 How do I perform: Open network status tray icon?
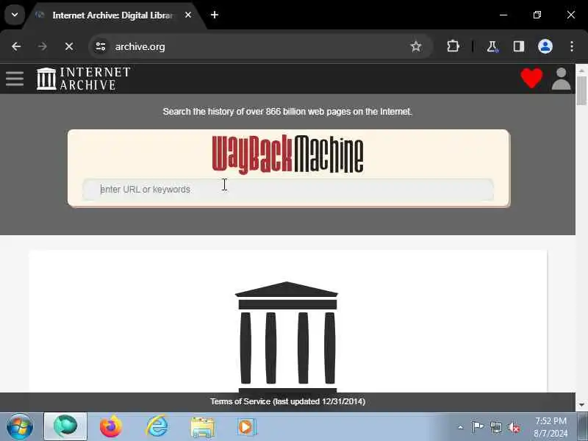coord(495,427)
